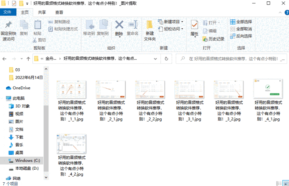The image size is (289, 186).
Task: Go back with the left arrow
Action: tap(4, 59)
